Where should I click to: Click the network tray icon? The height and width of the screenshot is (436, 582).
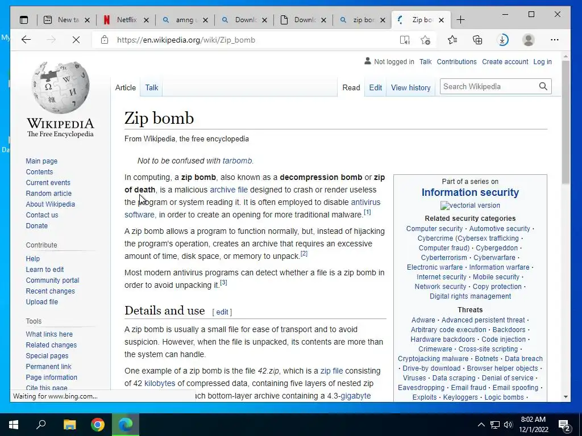click(x=495, y=425)
